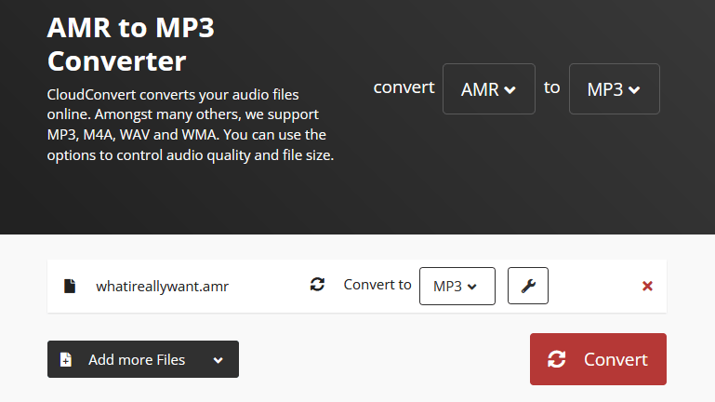The height and width of the screenshot is (402, 715).
Task: Click the CloudConvert description paragraph
Action: (191, 125)
